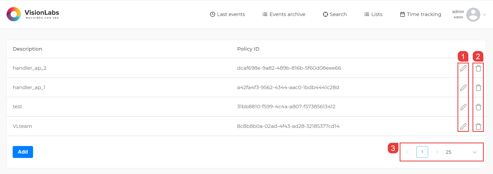This screenshot has width=493, height=174.
Task: Click the admin user avatar
Action: pyautogui.click(x=473, y=15)
